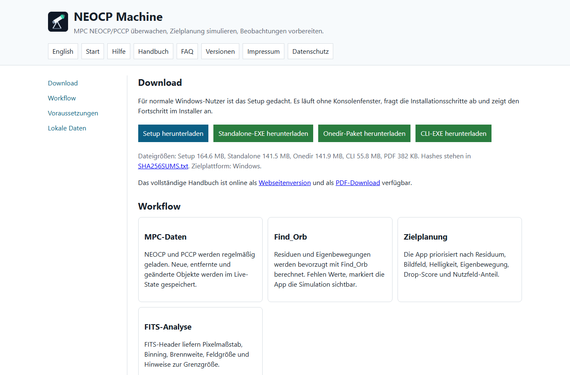The width and height of the screenshot is (570, 375).
Task: Click the CLI-EXE herunterladen button
Action: (453, 133)
